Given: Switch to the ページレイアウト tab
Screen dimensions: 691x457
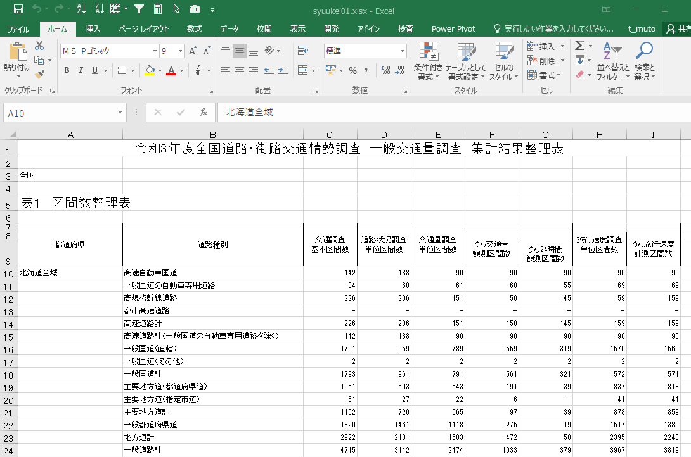Looking at the screenshot, I should [144, 29].
